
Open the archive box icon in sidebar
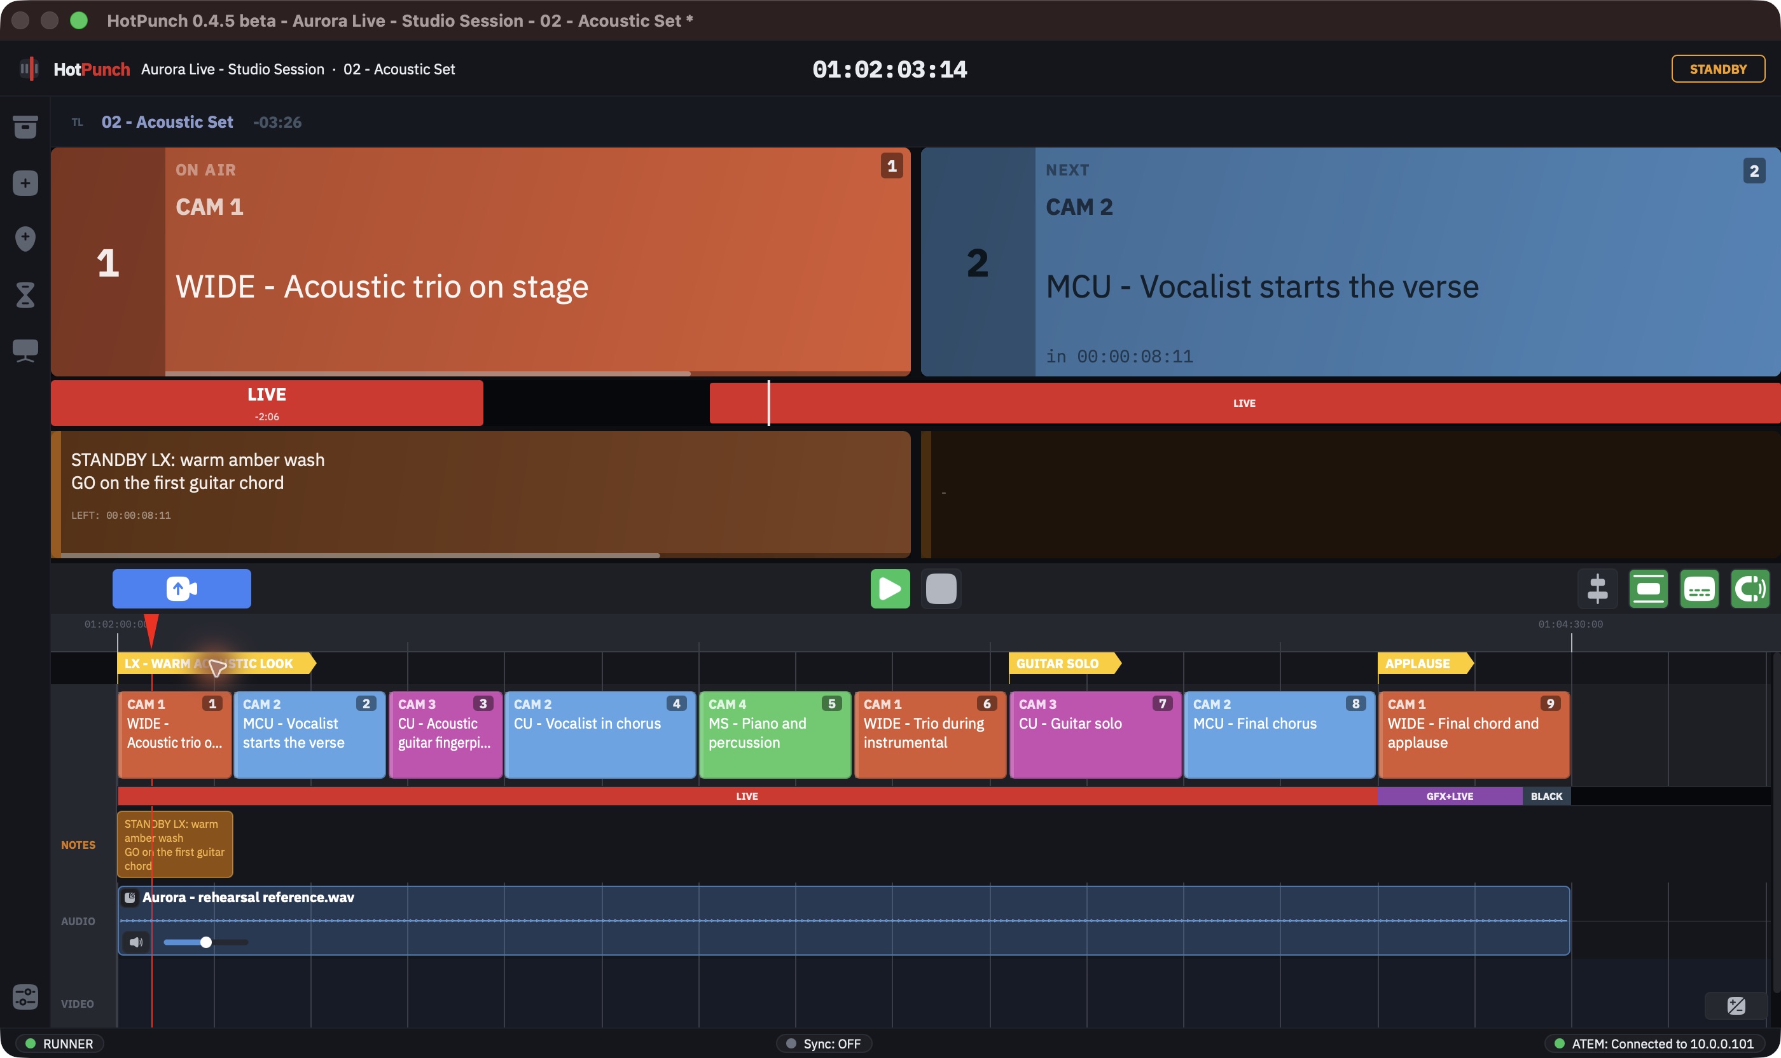click(x=25, y=127)
